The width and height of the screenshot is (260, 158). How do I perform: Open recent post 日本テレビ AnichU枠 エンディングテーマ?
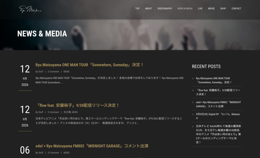click(x=218, y=134)
